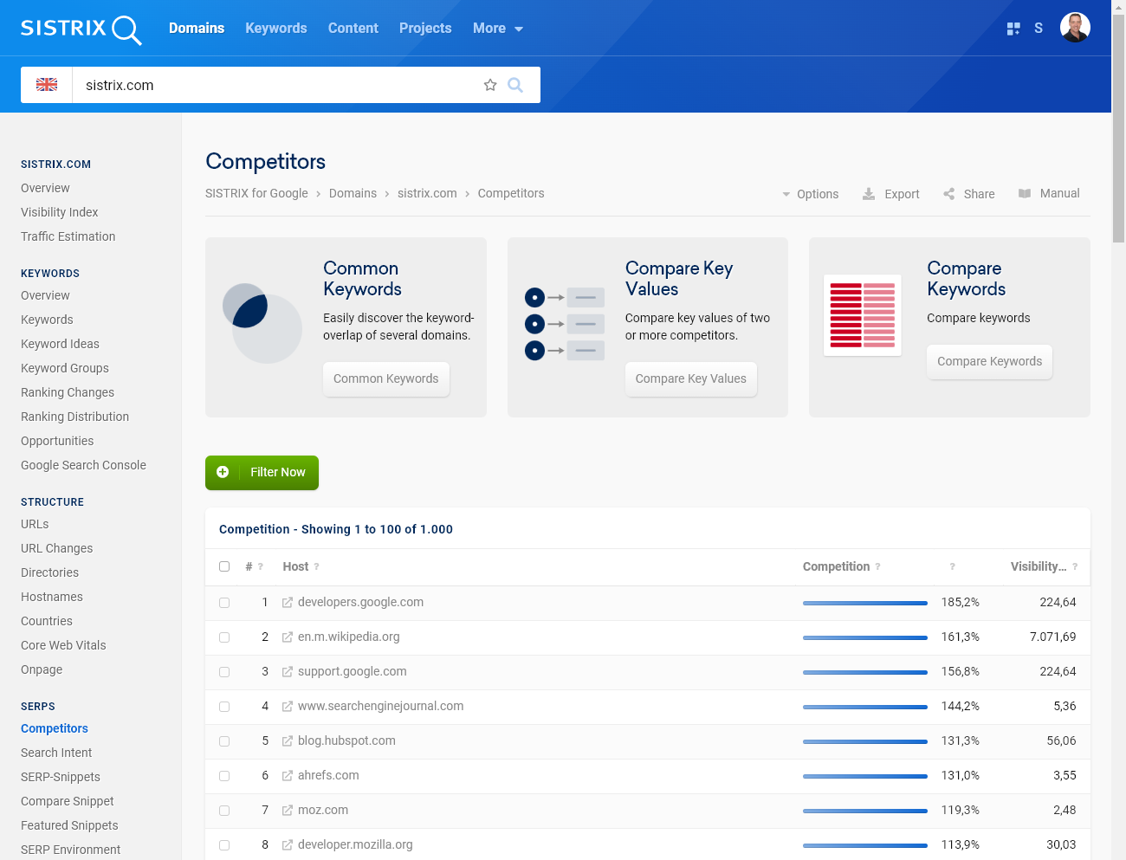Image resolution: width=1126 pixels, height=860 pixels.
Task: Check the box for moz.com row
Action: [224, 811]
